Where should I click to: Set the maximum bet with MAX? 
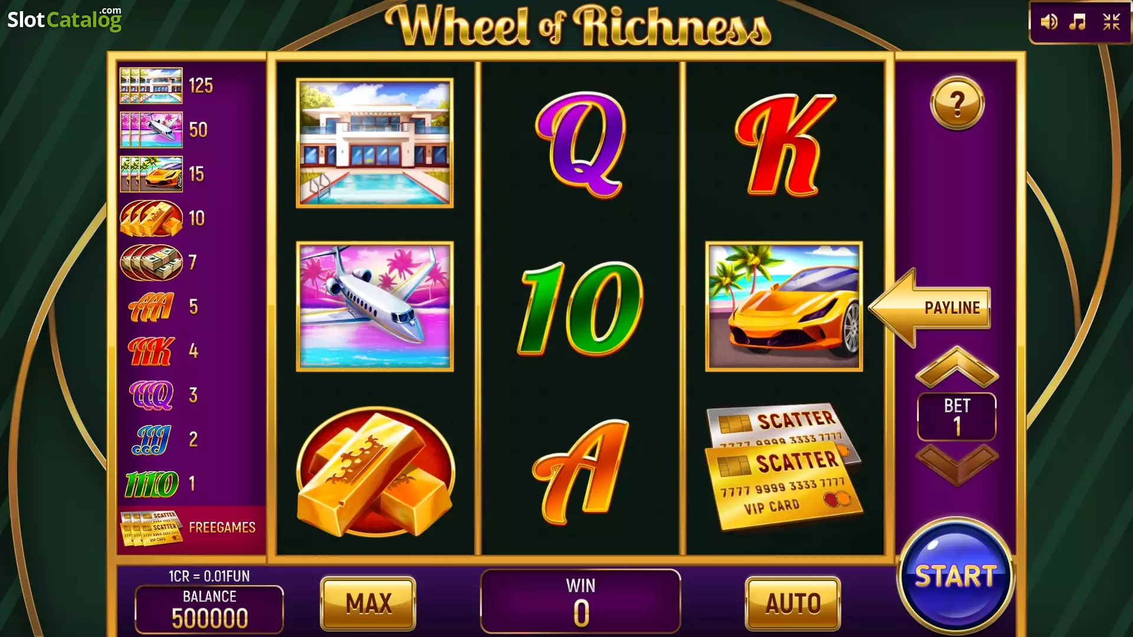[368, 603]
